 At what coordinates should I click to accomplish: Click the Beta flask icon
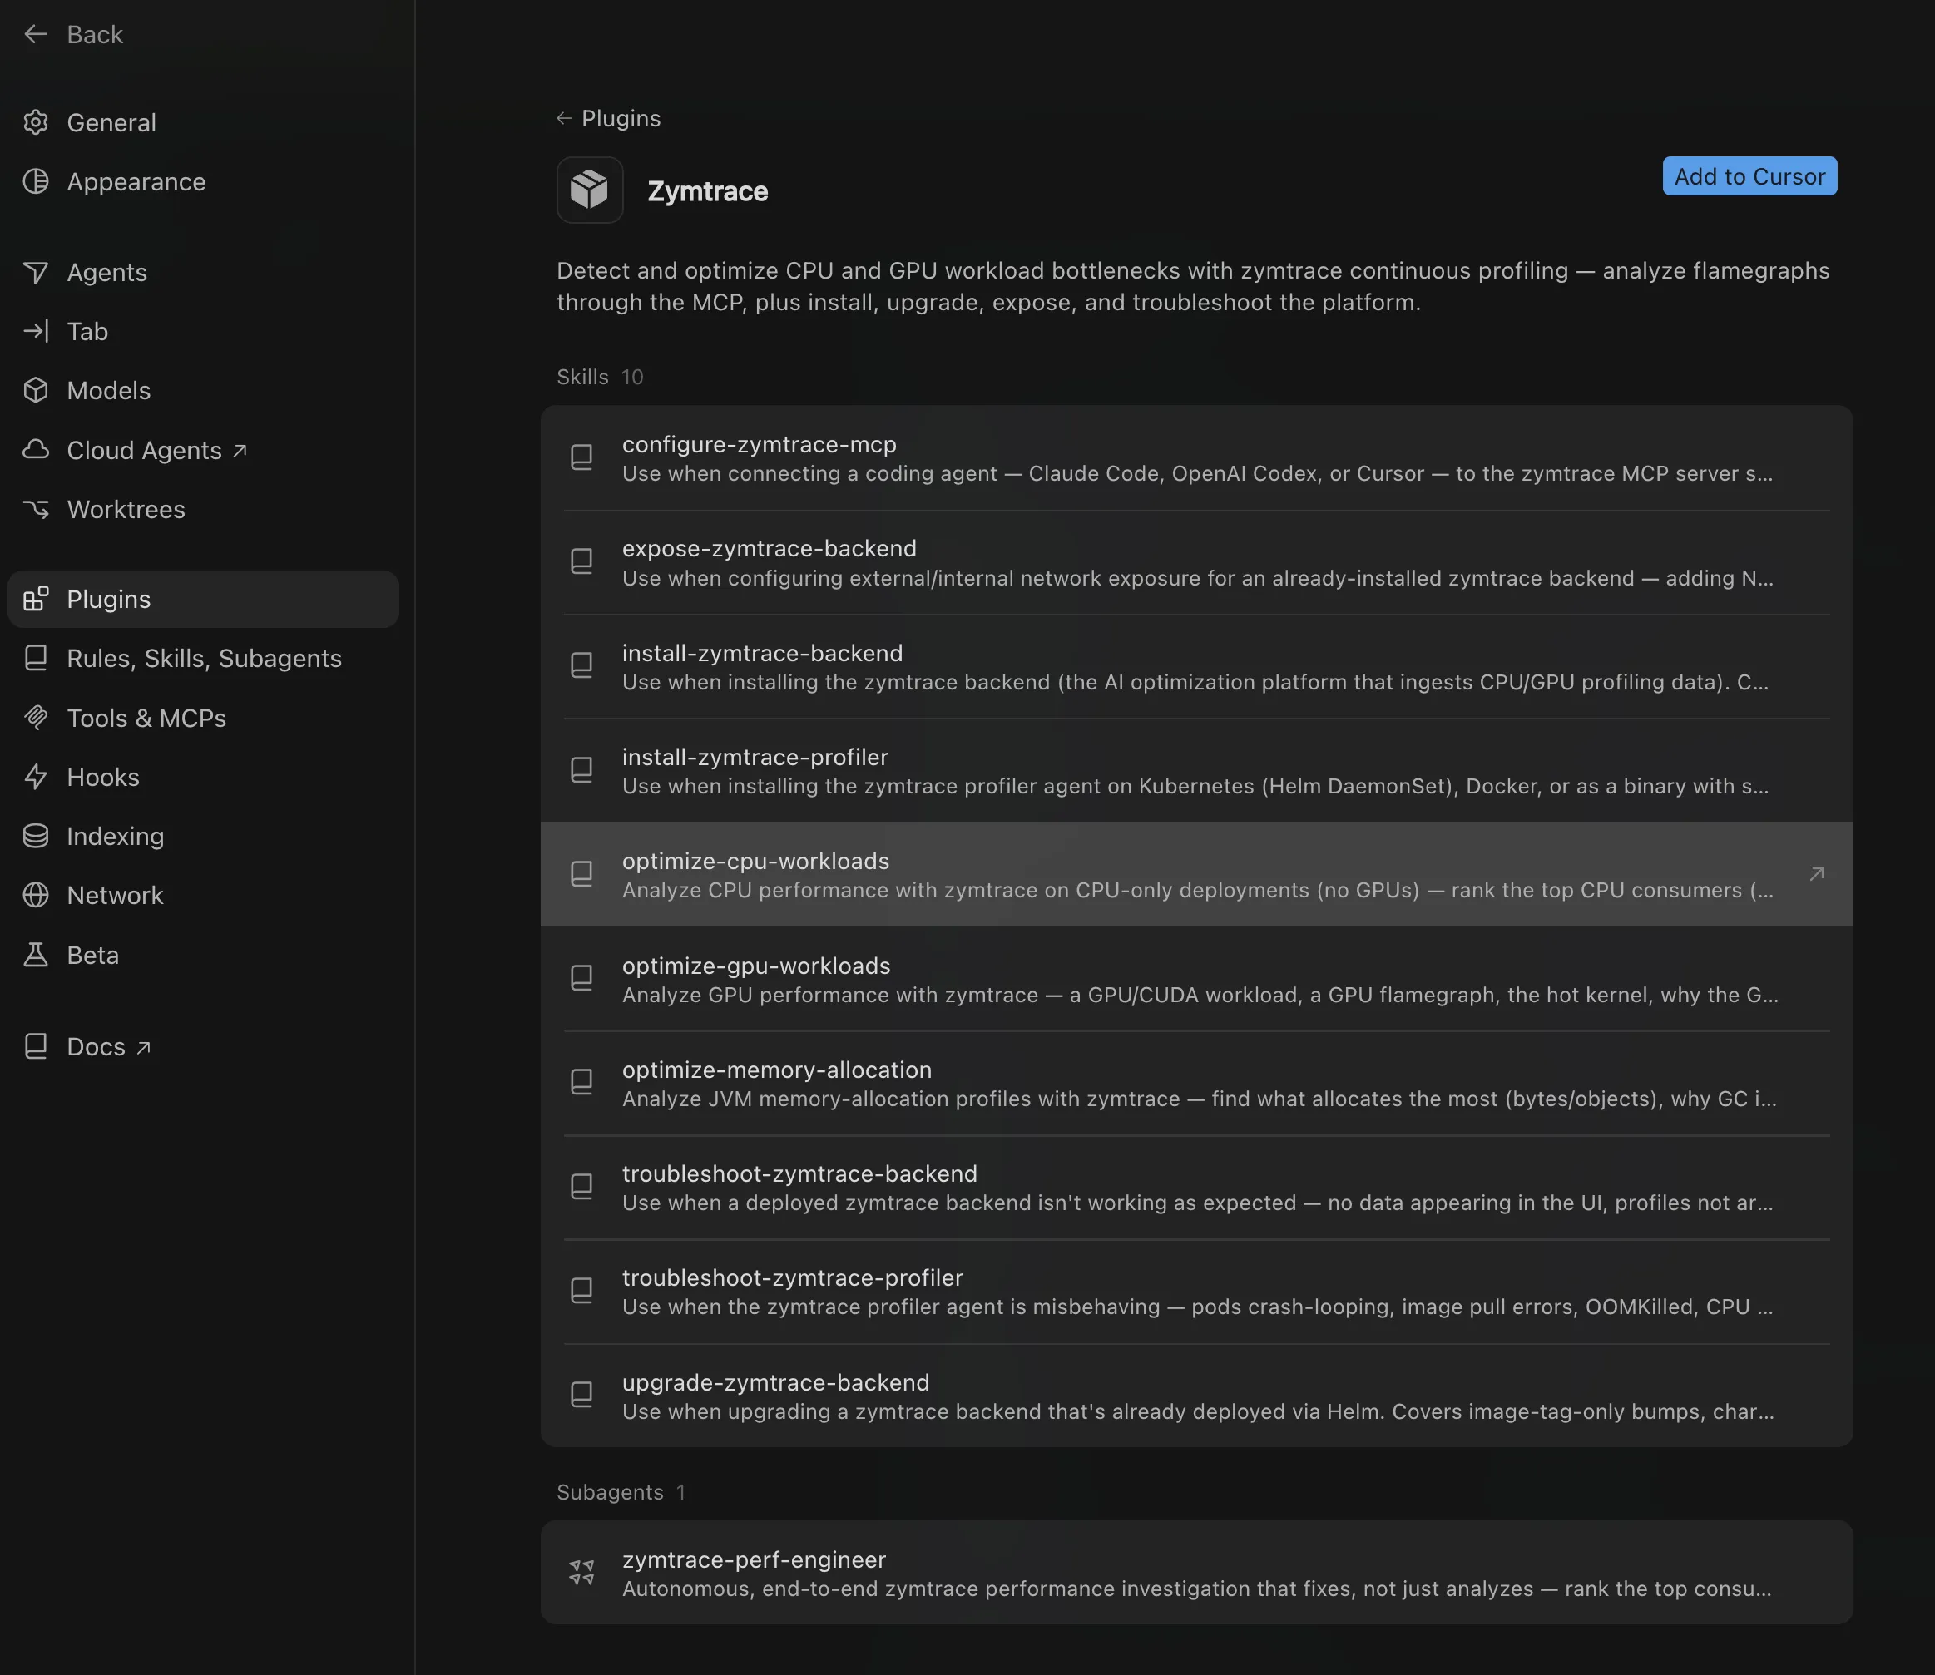[x=36, y=954]
